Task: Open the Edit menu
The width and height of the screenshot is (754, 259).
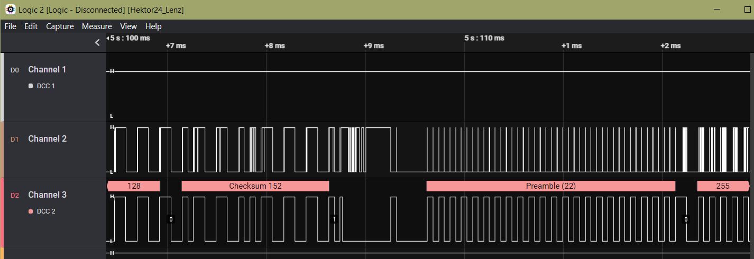Action: point(31,26)
